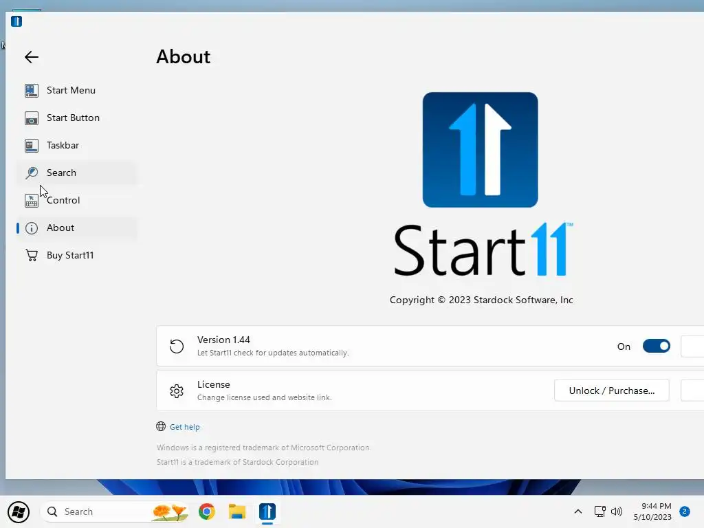The width and height of the screenshot is (704, 528).
Task: Open File Explorer from the taskbar
Action: coord(237,511)
